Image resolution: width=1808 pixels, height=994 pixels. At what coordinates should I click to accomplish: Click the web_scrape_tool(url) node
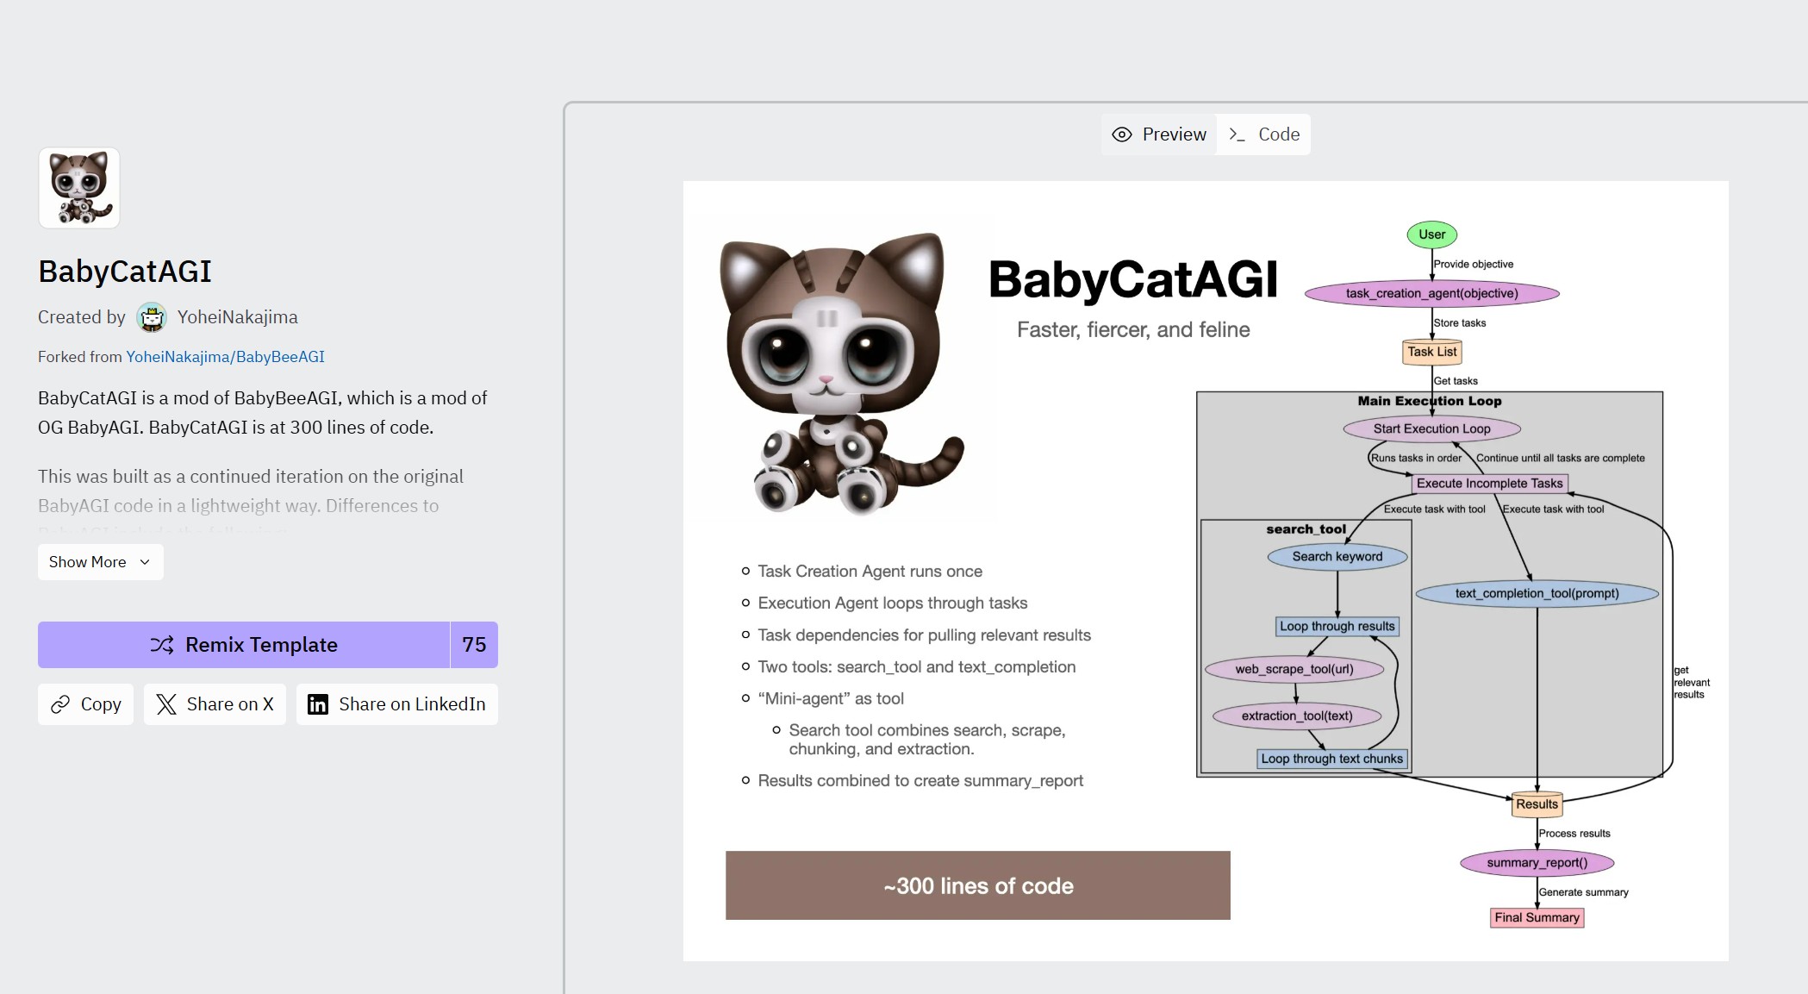point(1294,669)
